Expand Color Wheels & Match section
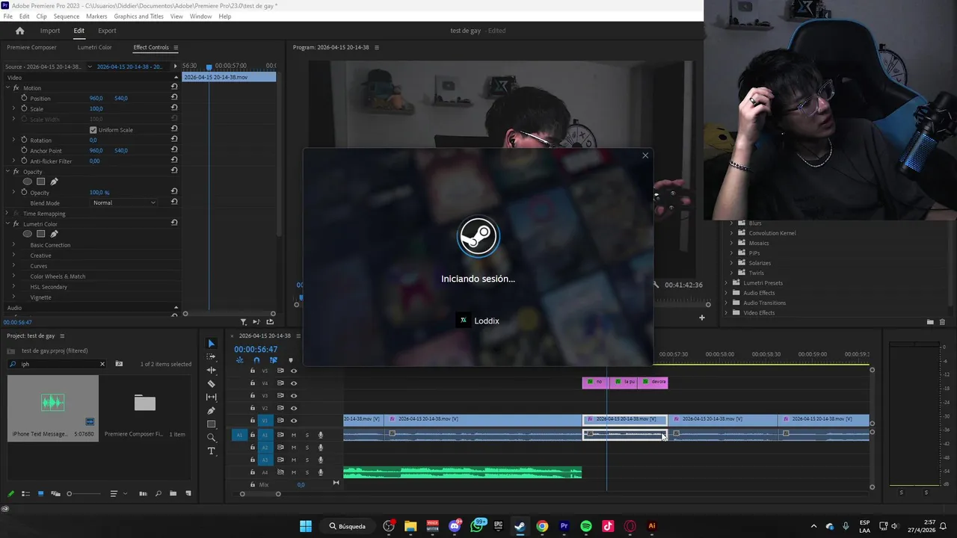 [13, 276]
